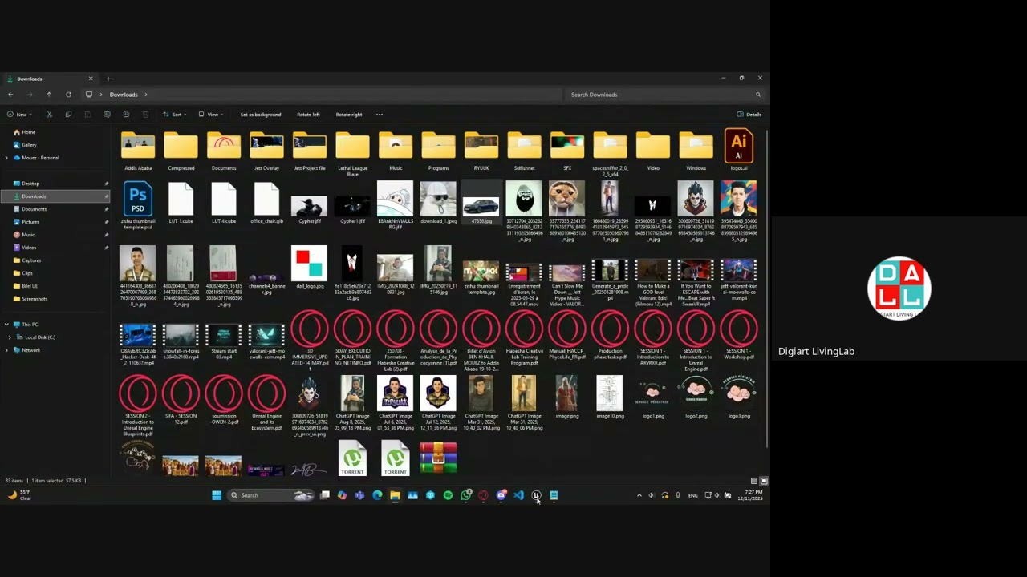The image size is (1027, 577).
Task: Select the WinRAR archive file
Action: click(x=438, y=458)
